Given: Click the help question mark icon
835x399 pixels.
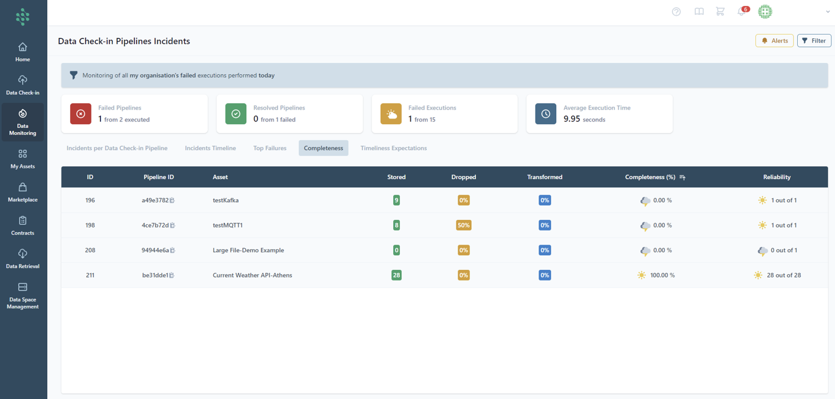Looking at the screenshot, I should [x=677, y=12].
